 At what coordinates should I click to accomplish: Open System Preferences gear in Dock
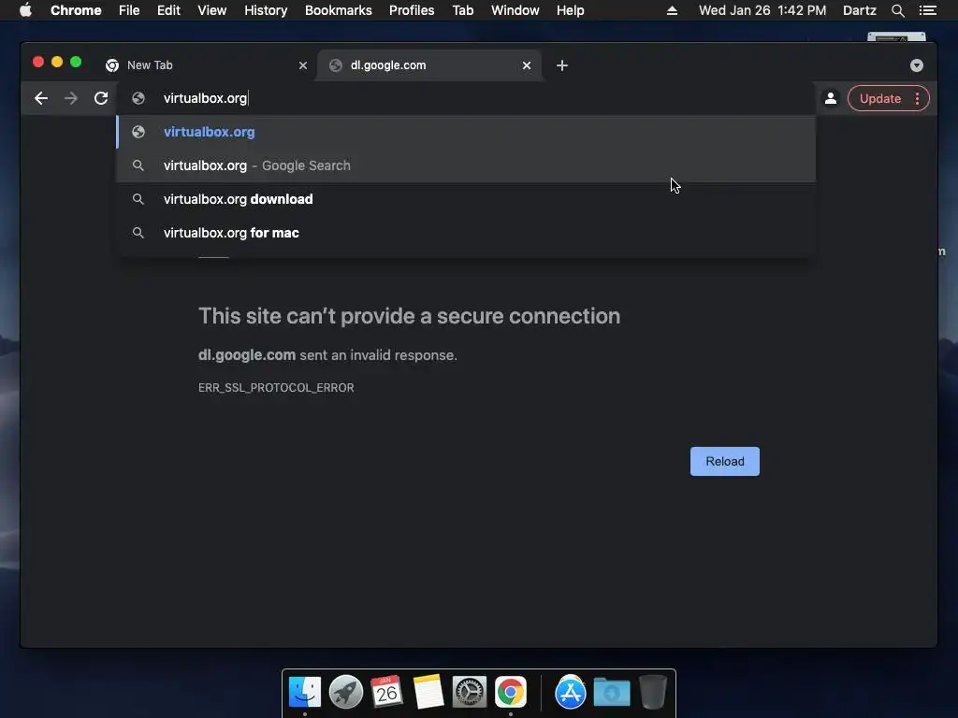click(470, 693)
